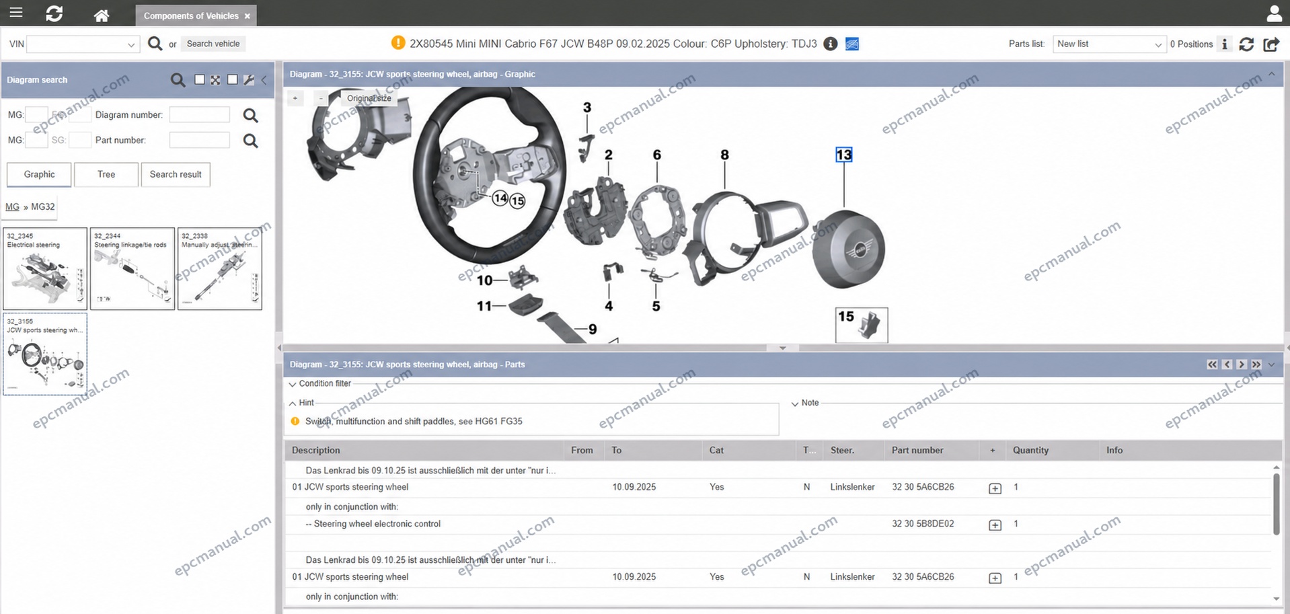Select callout 13 in the diagram

point(843,155)
